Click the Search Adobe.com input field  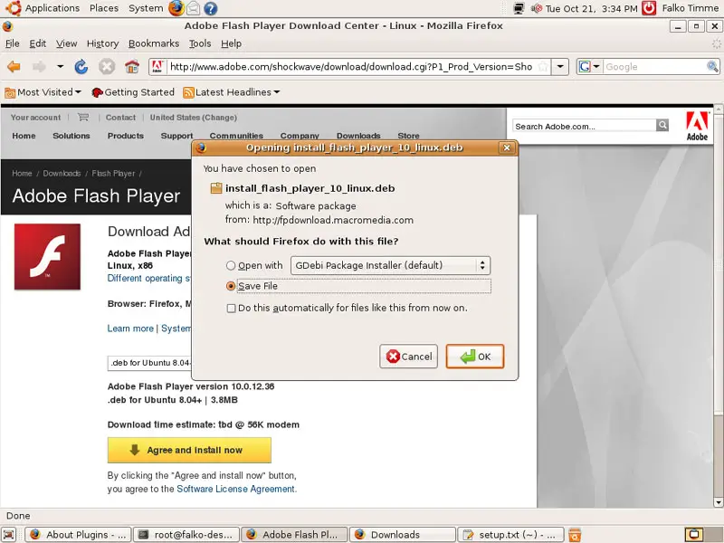pyautogui.click(x=584, y=126)
